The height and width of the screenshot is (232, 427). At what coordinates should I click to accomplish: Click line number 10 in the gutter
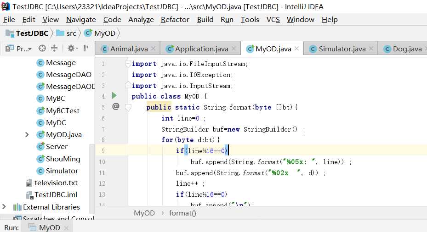click(102, 162)
